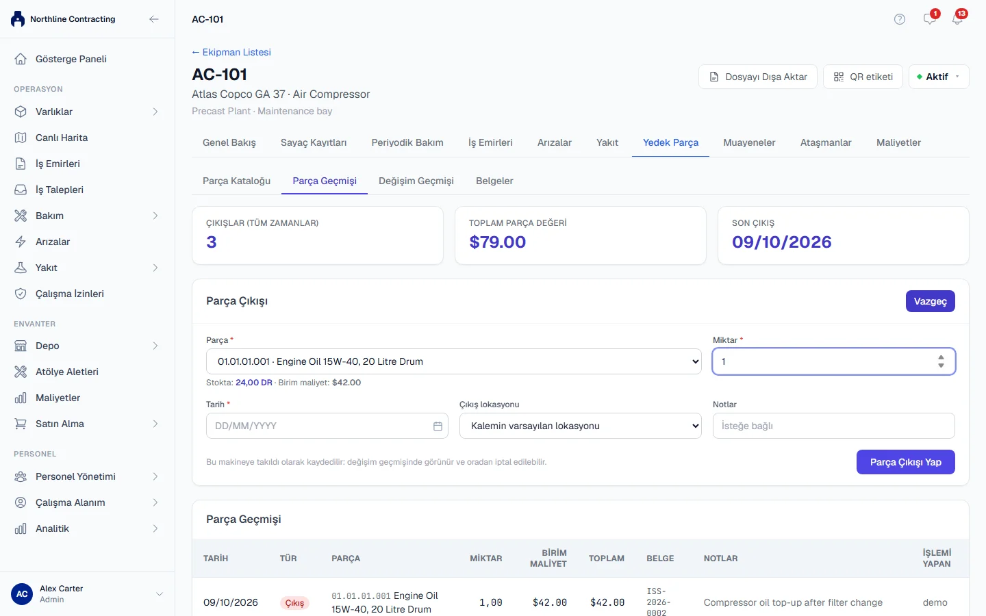Click the QR etiketi button
Viewport: 986px width, 616px height.
(863, 77)
